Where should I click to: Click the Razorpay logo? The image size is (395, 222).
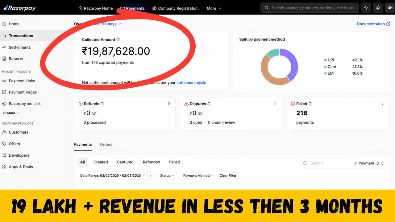pyautogui.click(x=20, y=8)
